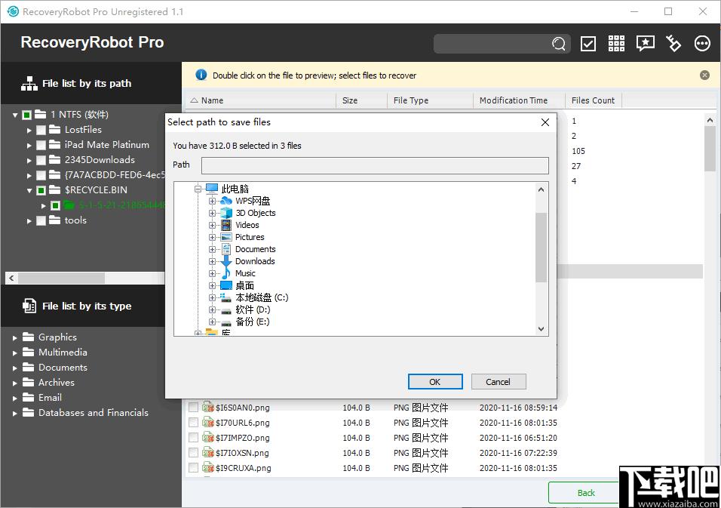Viewport: 721px width, 508px height.
Task: Select the Downloads folder icon
Action: pos(226,261)
